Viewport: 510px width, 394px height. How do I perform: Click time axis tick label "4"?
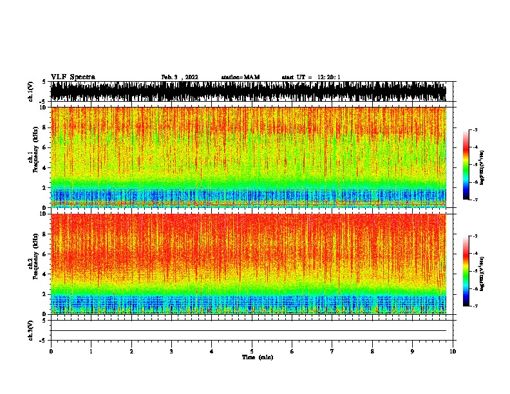click(212, 352)
